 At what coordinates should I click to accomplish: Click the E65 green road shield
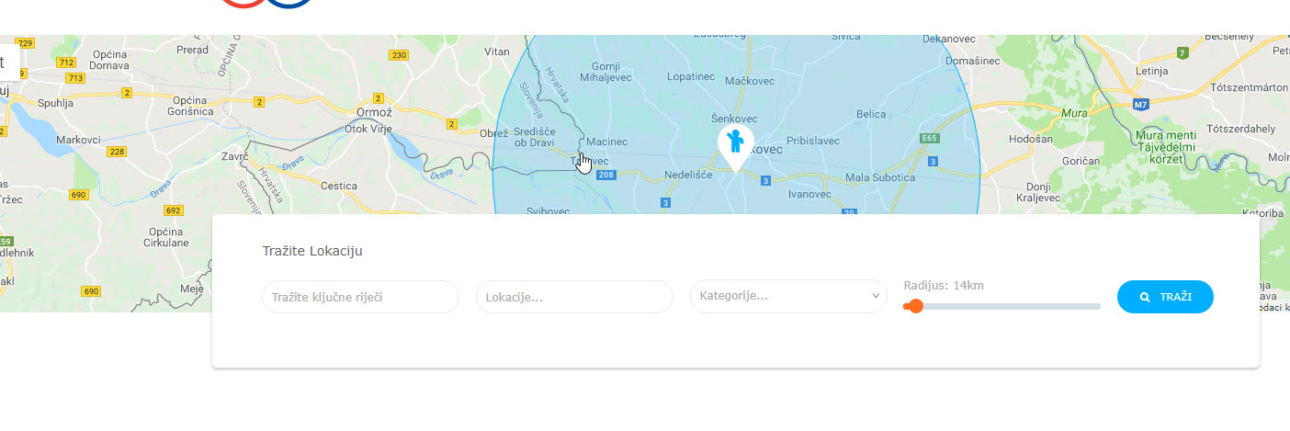(x=929, y=138)
